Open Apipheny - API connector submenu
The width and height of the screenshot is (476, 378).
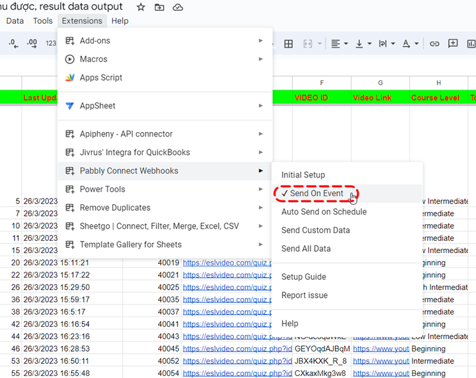coord(165,134)
